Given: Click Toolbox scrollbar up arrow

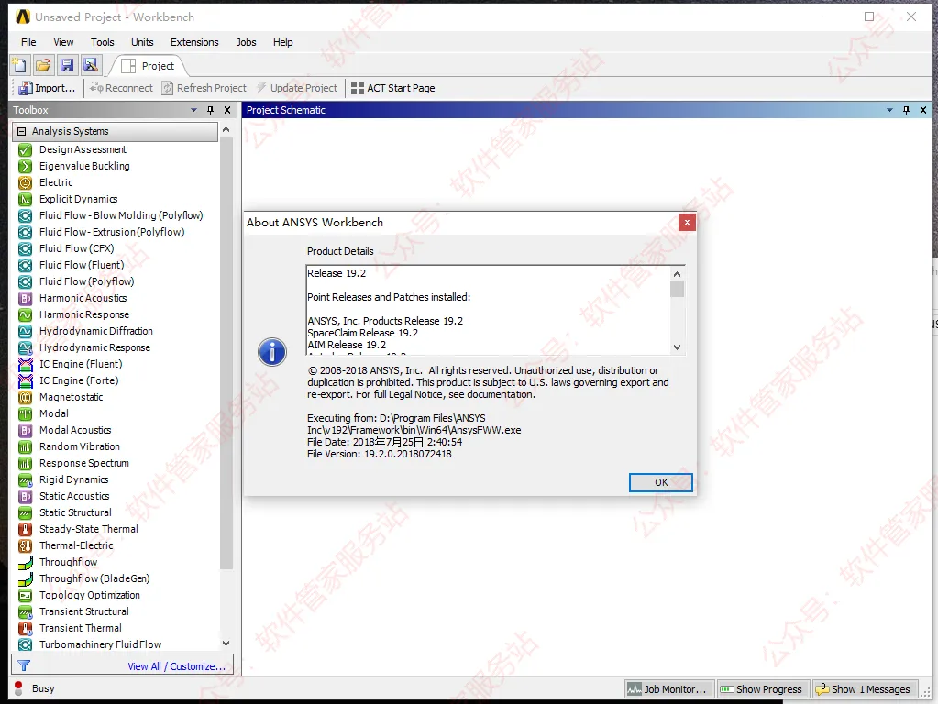Looking at the screenshot, I should (x=226, y=130).
